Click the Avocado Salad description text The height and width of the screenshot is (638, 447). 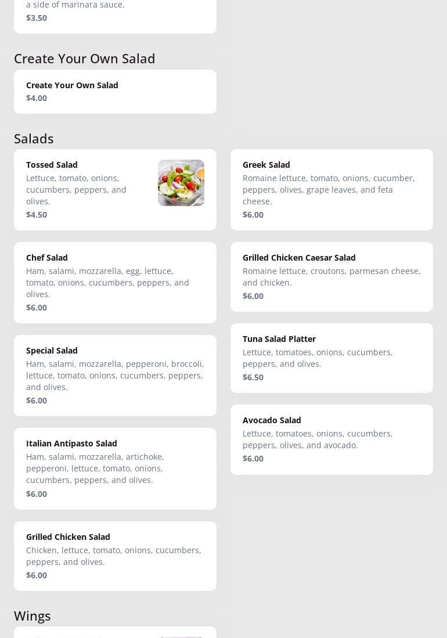coord(318,439)
